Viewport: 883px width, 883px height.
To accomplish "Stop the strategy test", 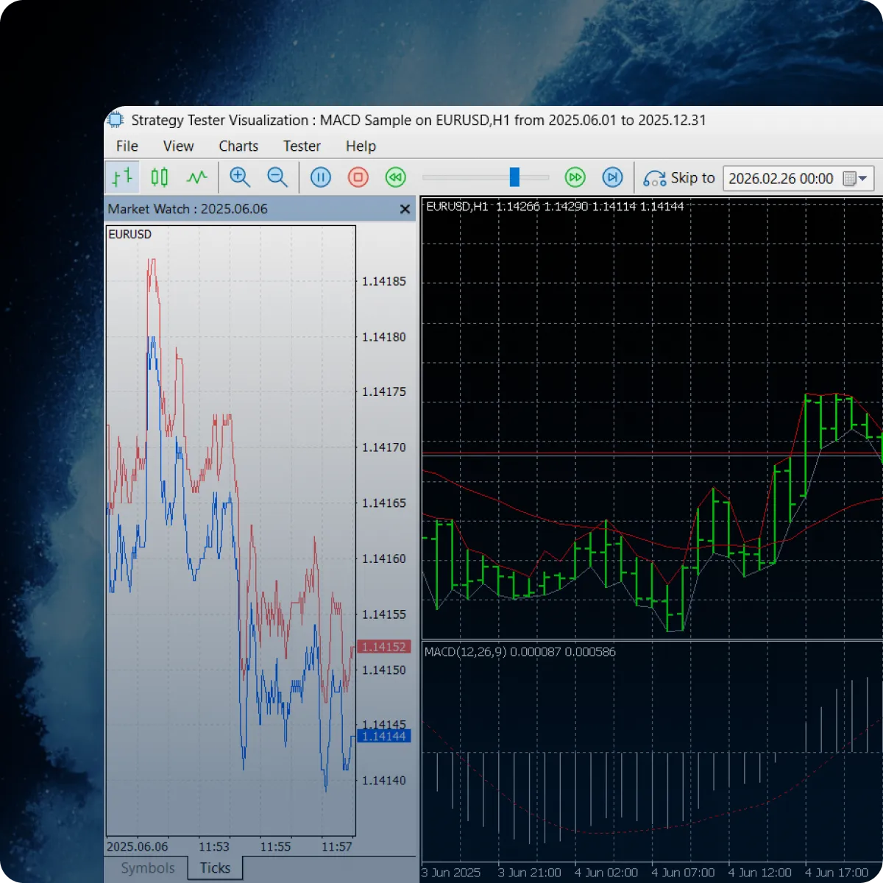I will 358,177.
